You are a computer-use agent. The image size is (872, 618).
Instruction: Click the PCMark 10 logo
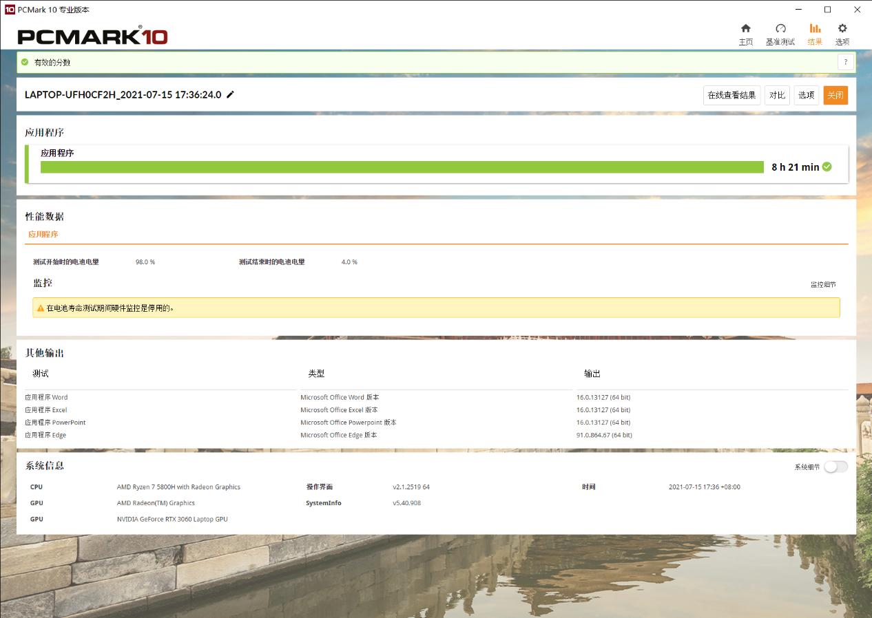pos(92,36)
